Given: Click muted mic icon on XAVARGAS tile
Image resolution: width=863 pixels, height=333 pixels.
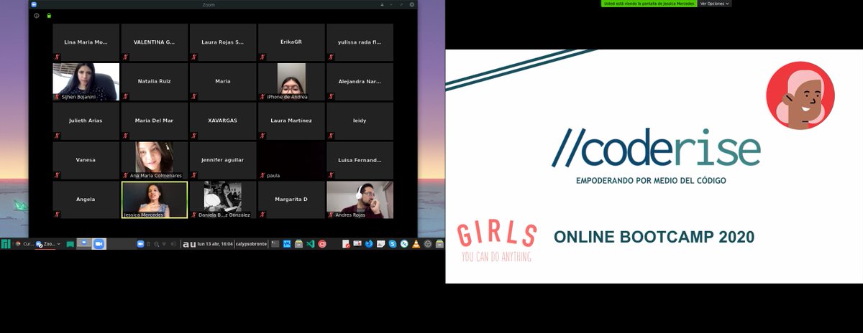Looking at the screenshot, I should 193,135.
